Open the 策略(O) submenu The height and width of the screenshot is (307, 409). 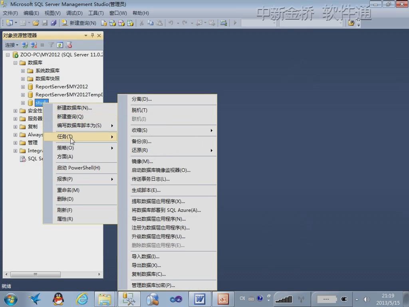click(80, 148)
